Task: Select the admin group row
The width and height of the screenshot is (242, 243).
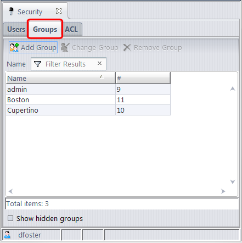Action: (x=88, y=90)
